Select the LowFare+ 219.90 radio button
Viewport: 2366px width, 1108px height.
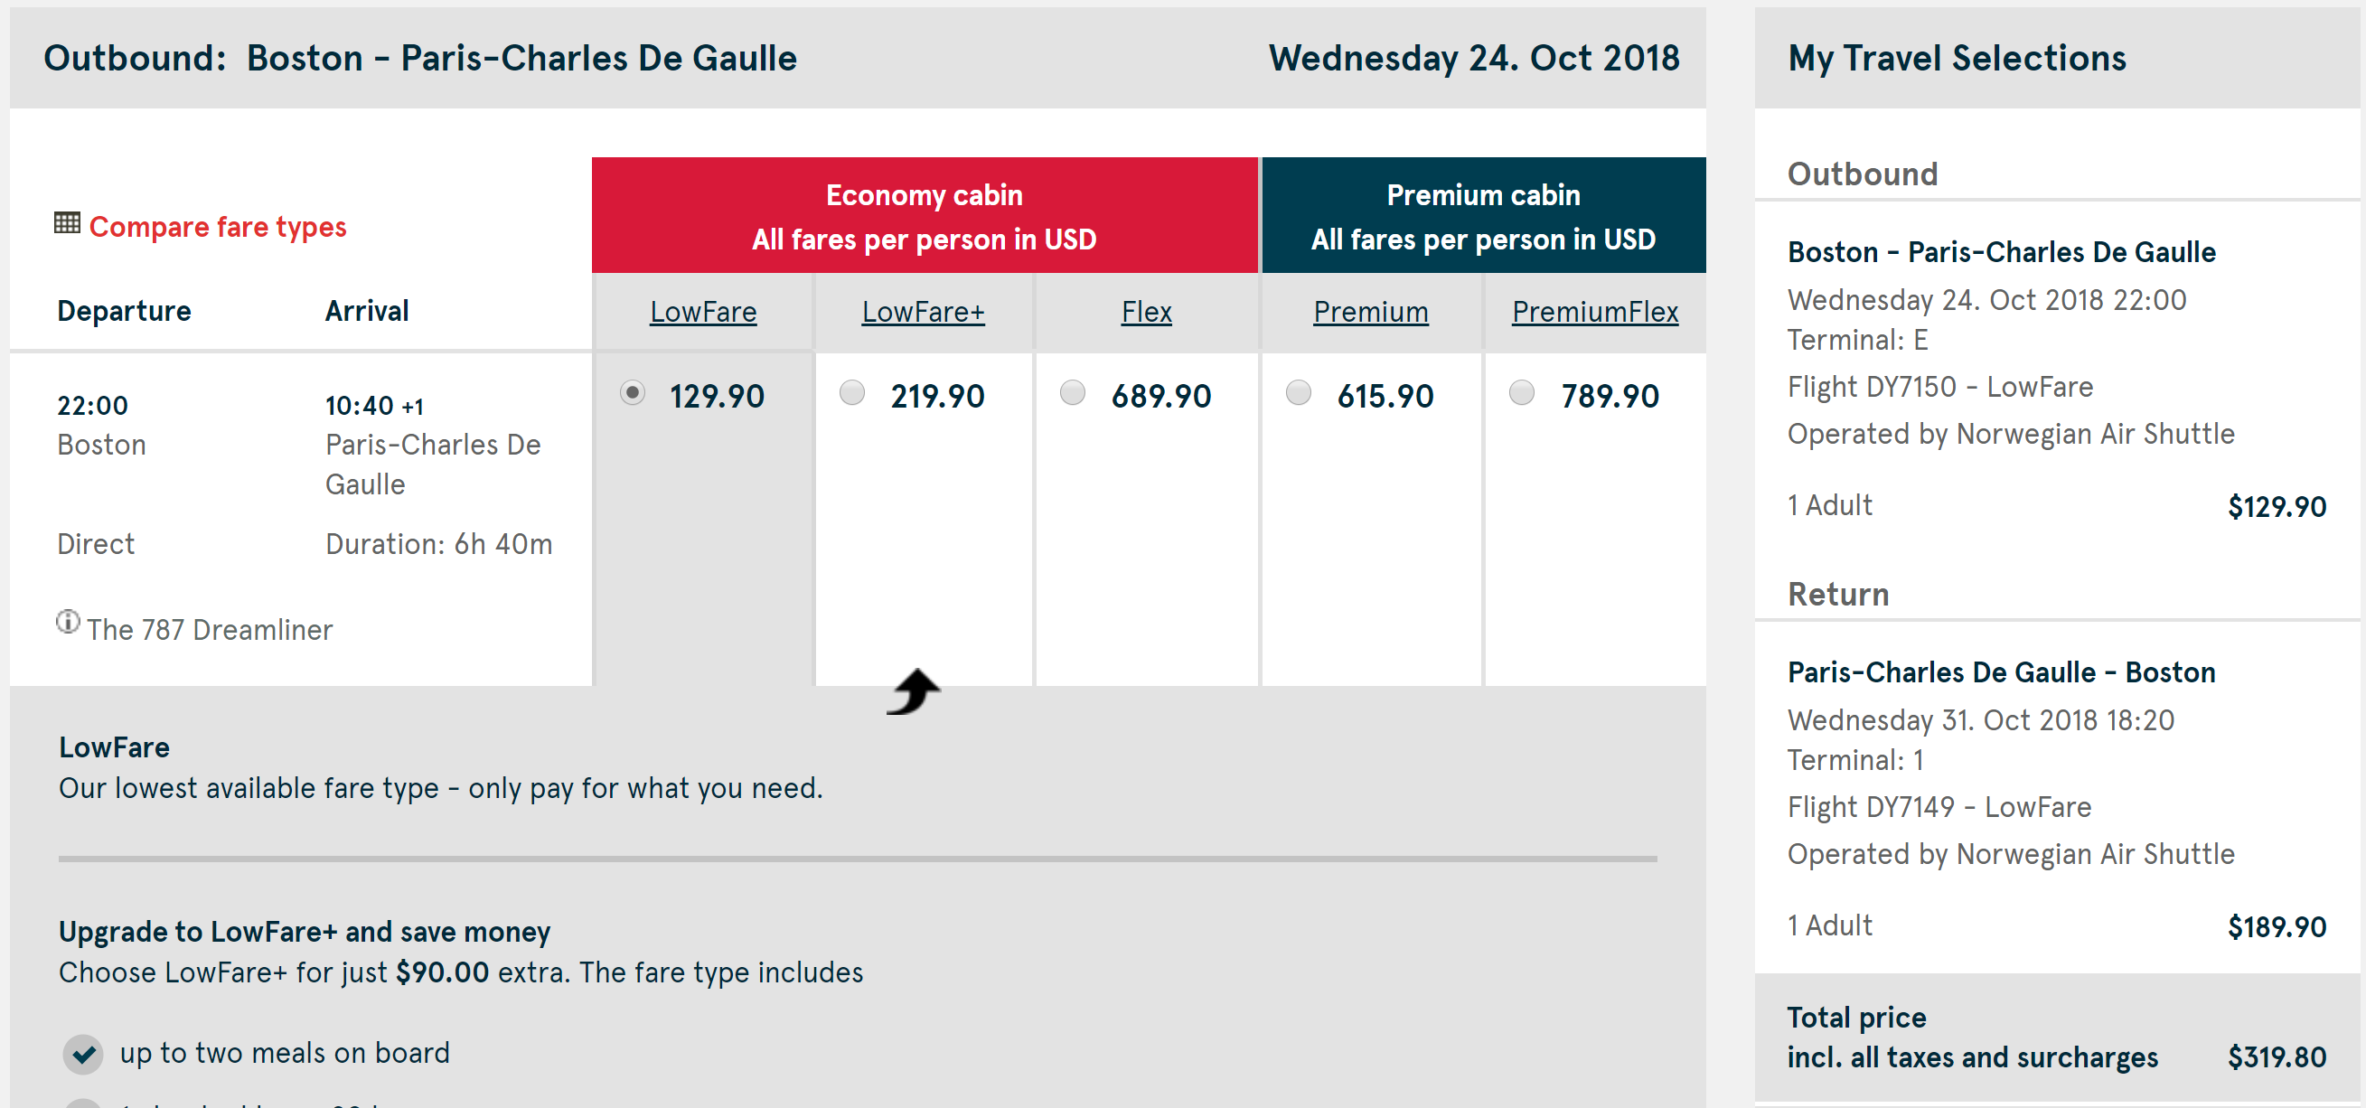(852, 393)
